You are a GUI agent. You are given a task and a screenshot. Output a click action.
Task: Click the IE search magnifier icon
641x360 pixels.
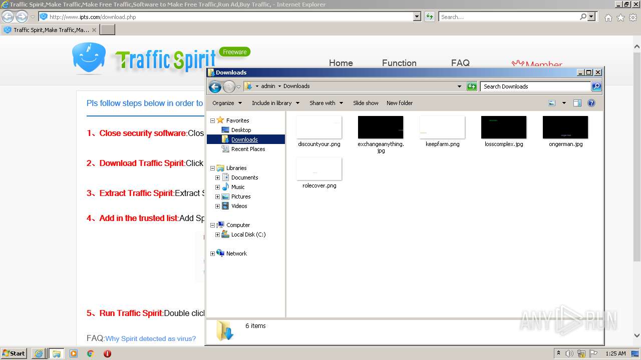pos(583,16)
